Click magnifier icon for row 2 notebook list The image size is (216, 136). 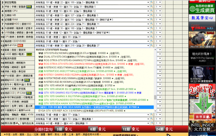point(151,2)
